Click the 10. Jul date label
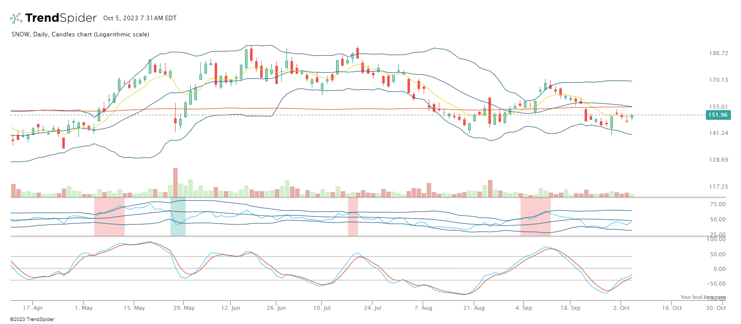Viewport: 741px width, 324px height. pos(323,307)
